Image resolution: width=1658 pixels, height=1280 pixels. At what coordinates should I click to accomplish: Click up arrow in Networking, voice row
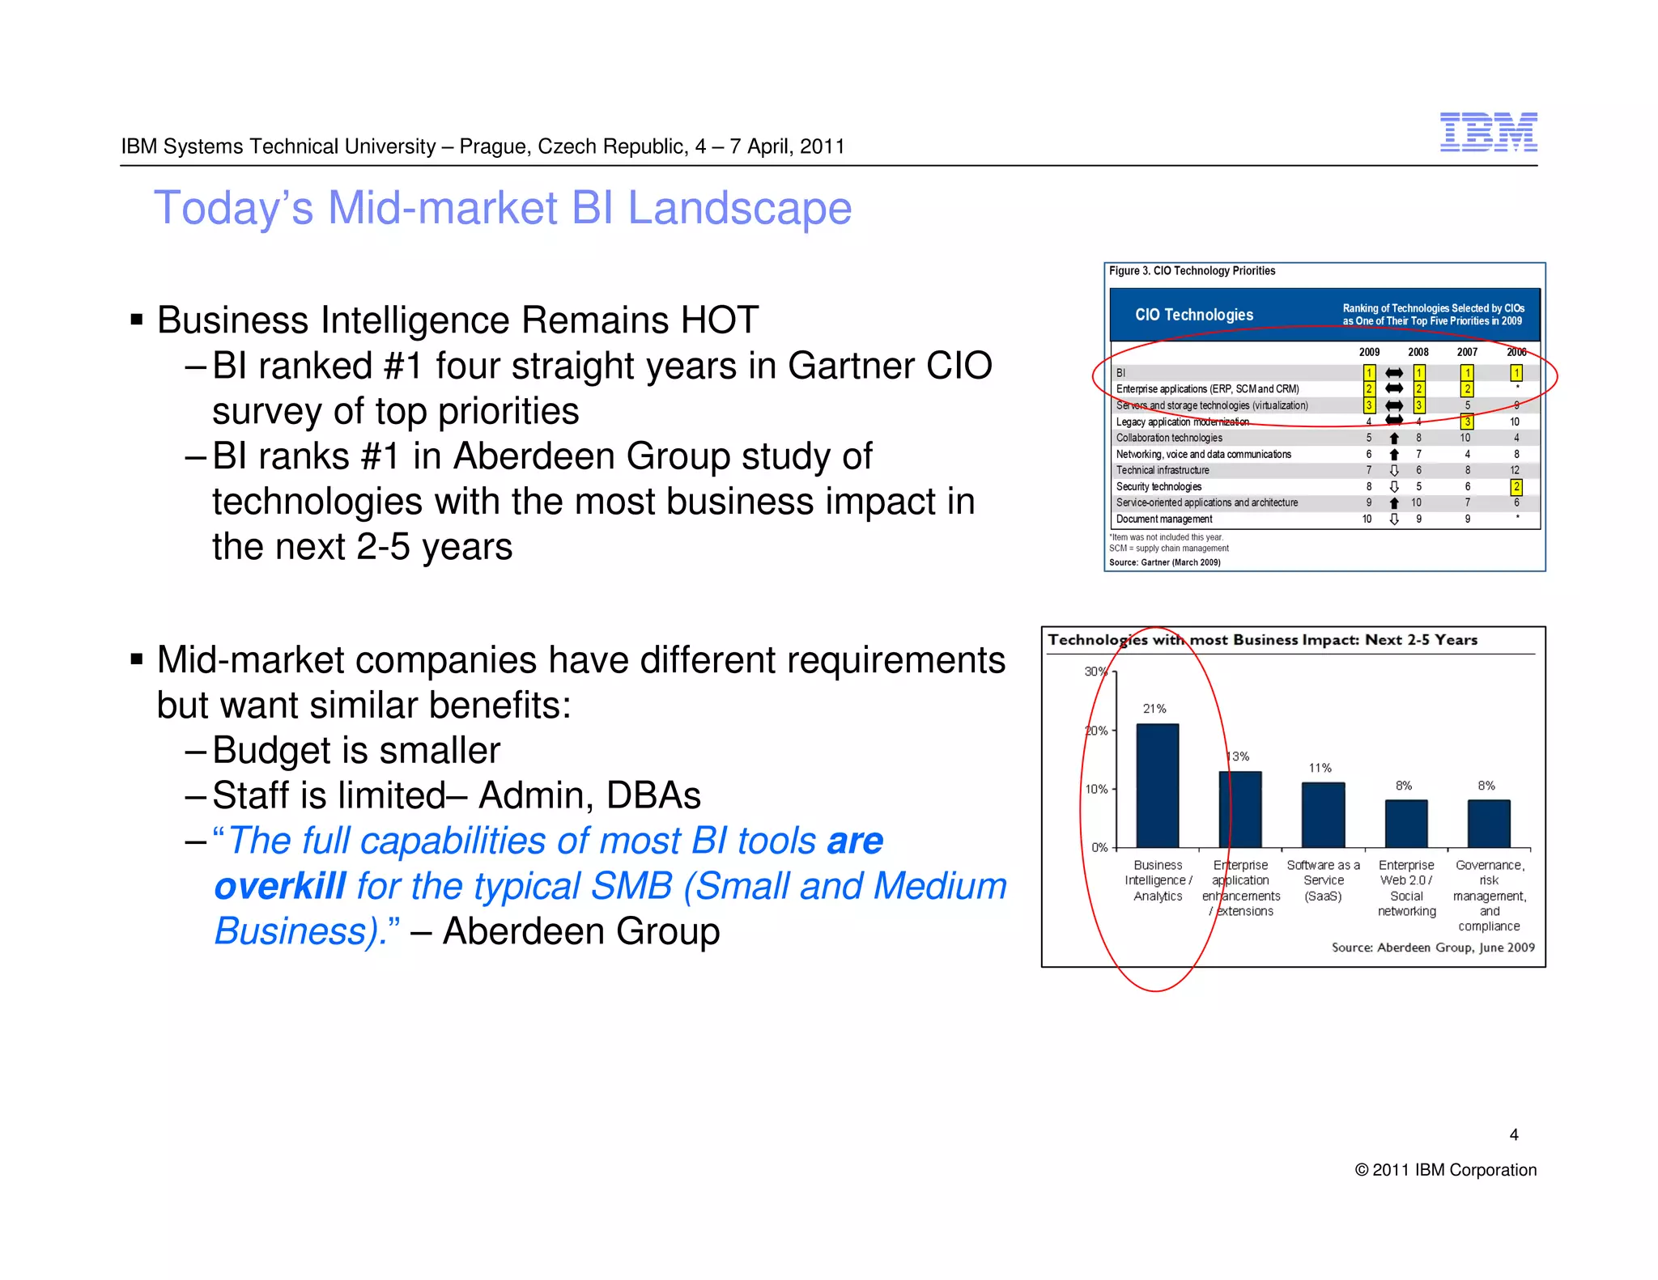coord(1393,455)
